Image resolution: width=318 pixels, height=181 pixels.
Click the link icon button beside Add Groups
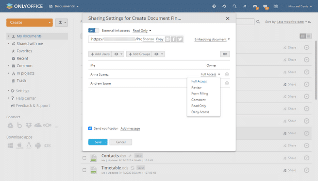[225, 54]
